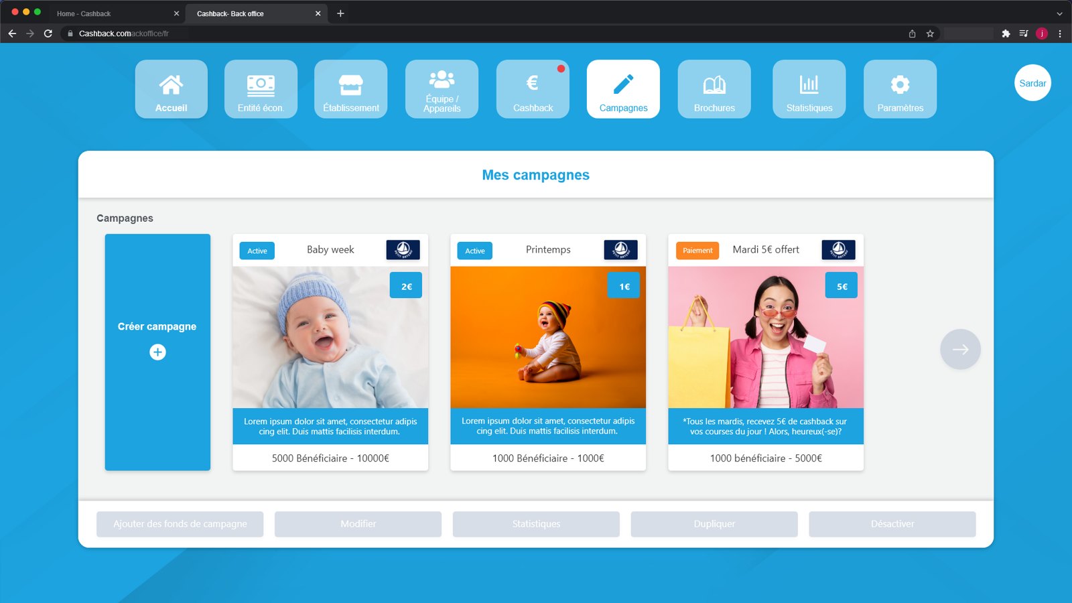
Task: Open the Statistiques chart tile
Action: [809, 89]
